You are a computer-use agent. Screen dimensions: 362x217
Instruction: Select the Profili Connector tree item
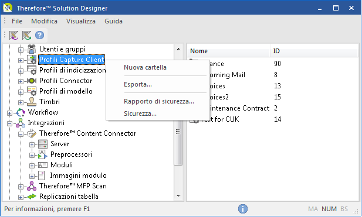tap(66, 81)
